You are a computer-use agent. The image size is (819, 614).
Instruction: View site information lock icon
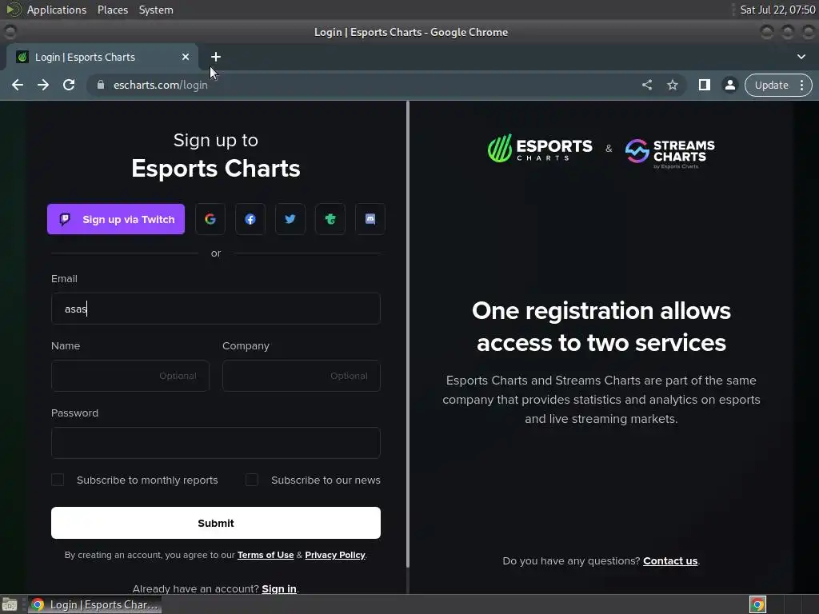101,85
